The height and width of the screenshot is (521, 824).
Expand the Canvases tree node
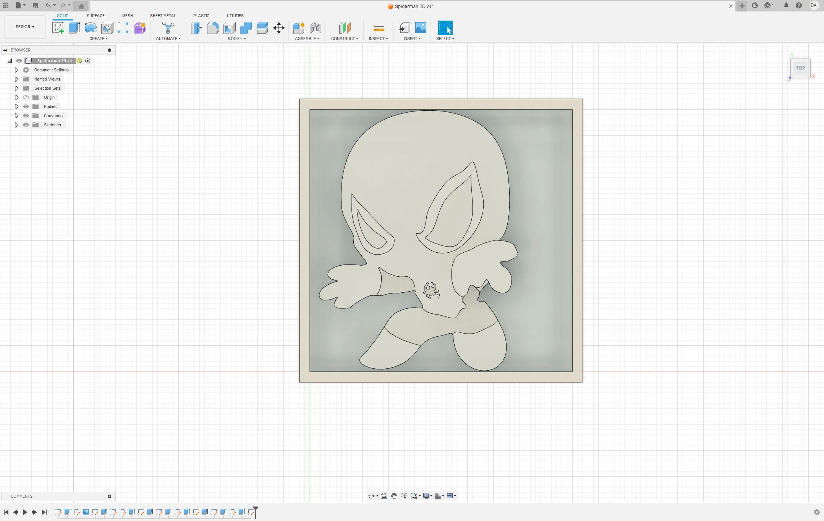16,116
